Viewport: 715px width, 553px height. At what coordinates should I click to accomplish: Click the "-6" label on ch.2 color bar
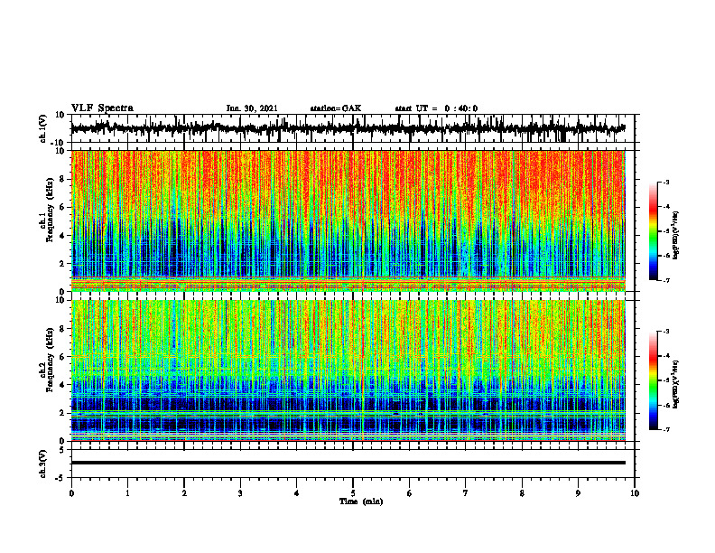(x=665, y=405)
